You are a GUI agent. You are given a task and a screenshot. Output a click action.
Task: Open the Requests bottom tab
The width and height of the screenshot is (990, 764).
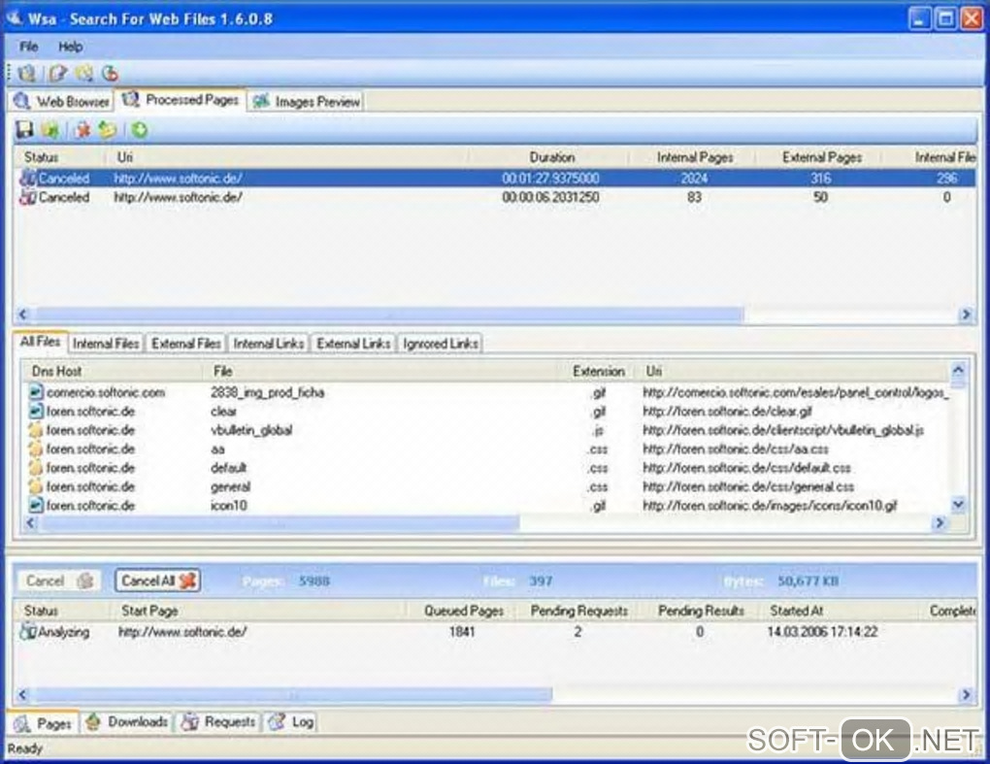click(x=217, y=721)
